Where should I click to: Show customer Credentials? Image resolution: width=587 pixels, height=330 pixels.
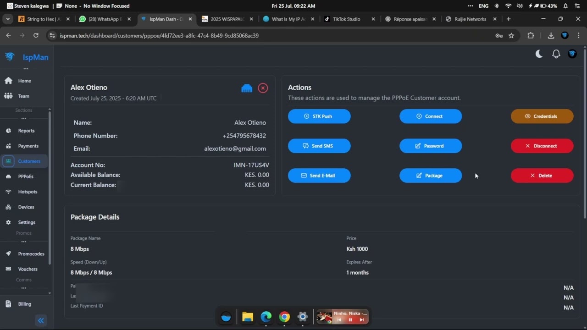pyautogui.click(x=542, y=116)
